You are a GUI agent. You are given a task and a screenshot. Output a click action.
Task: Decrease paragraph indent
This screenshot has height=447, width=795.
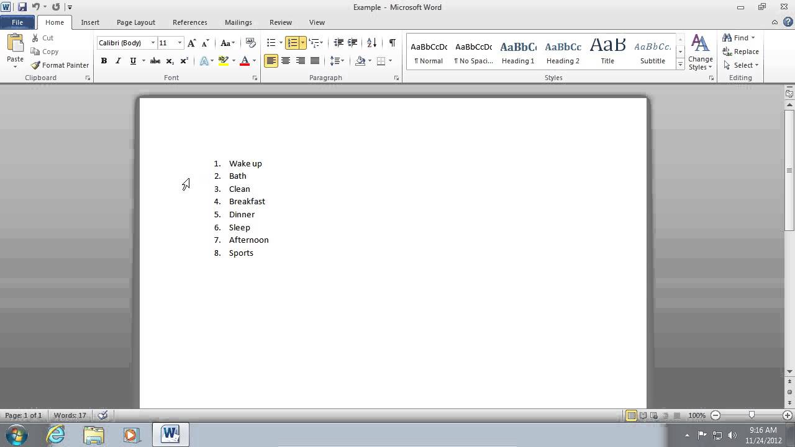(338, 43)
